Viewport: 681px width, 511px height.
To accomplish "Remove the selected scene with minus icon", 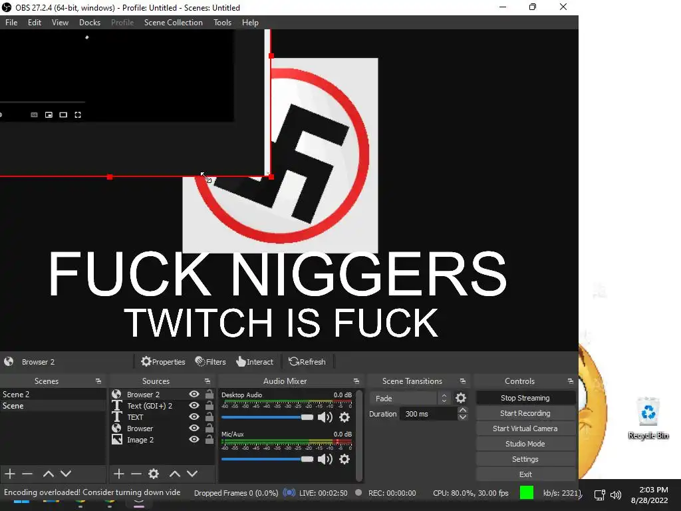I will point(27,474).
